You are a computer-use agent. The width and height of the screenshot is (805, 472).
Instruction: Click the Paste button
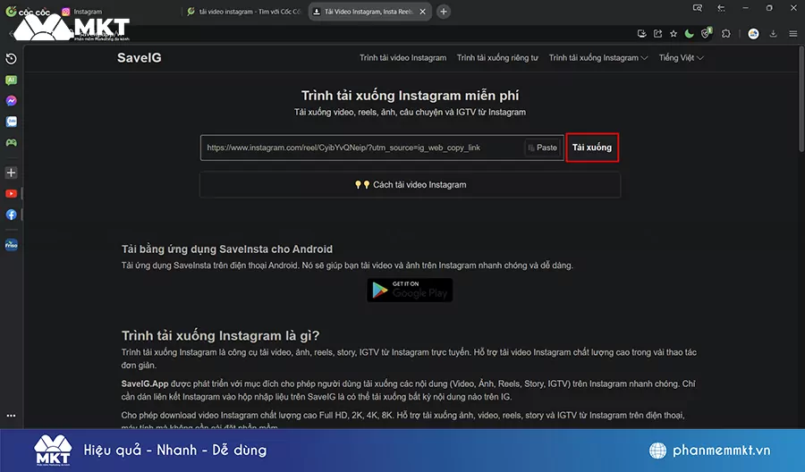(x=543, y=147)
